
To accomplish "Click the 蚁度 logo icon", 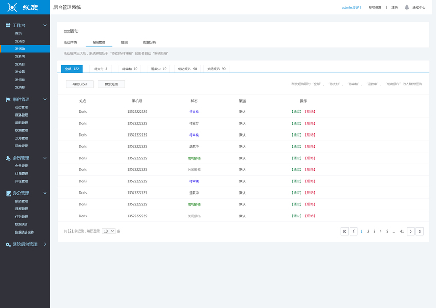I will point(12,7).
